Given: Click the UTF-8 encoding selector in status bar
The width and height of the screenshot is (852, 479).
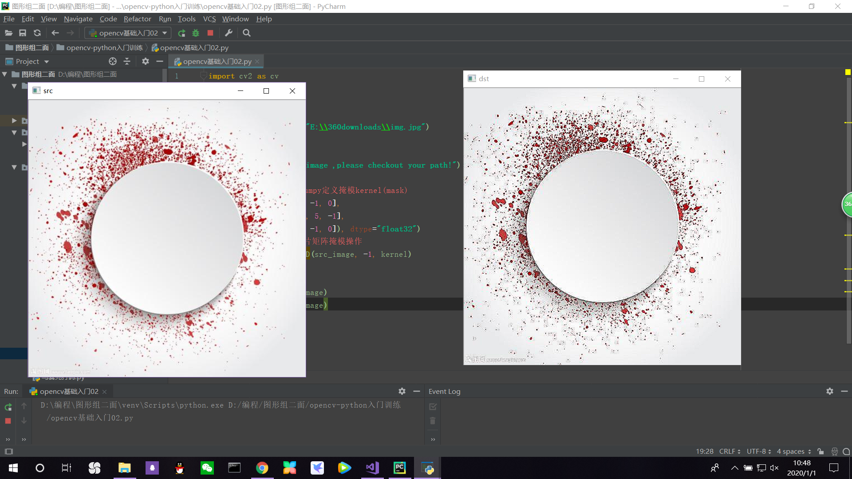Looking at the screenshot, I should pyautogui.click(x=758, y=451).
